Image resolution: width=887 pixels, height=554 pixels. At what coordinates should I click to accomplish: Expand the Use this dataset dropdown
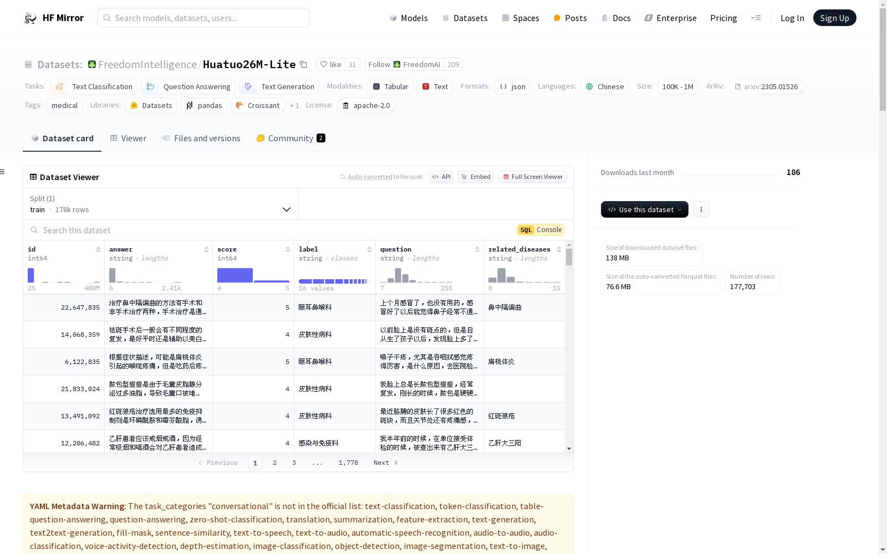coord(680,209)
